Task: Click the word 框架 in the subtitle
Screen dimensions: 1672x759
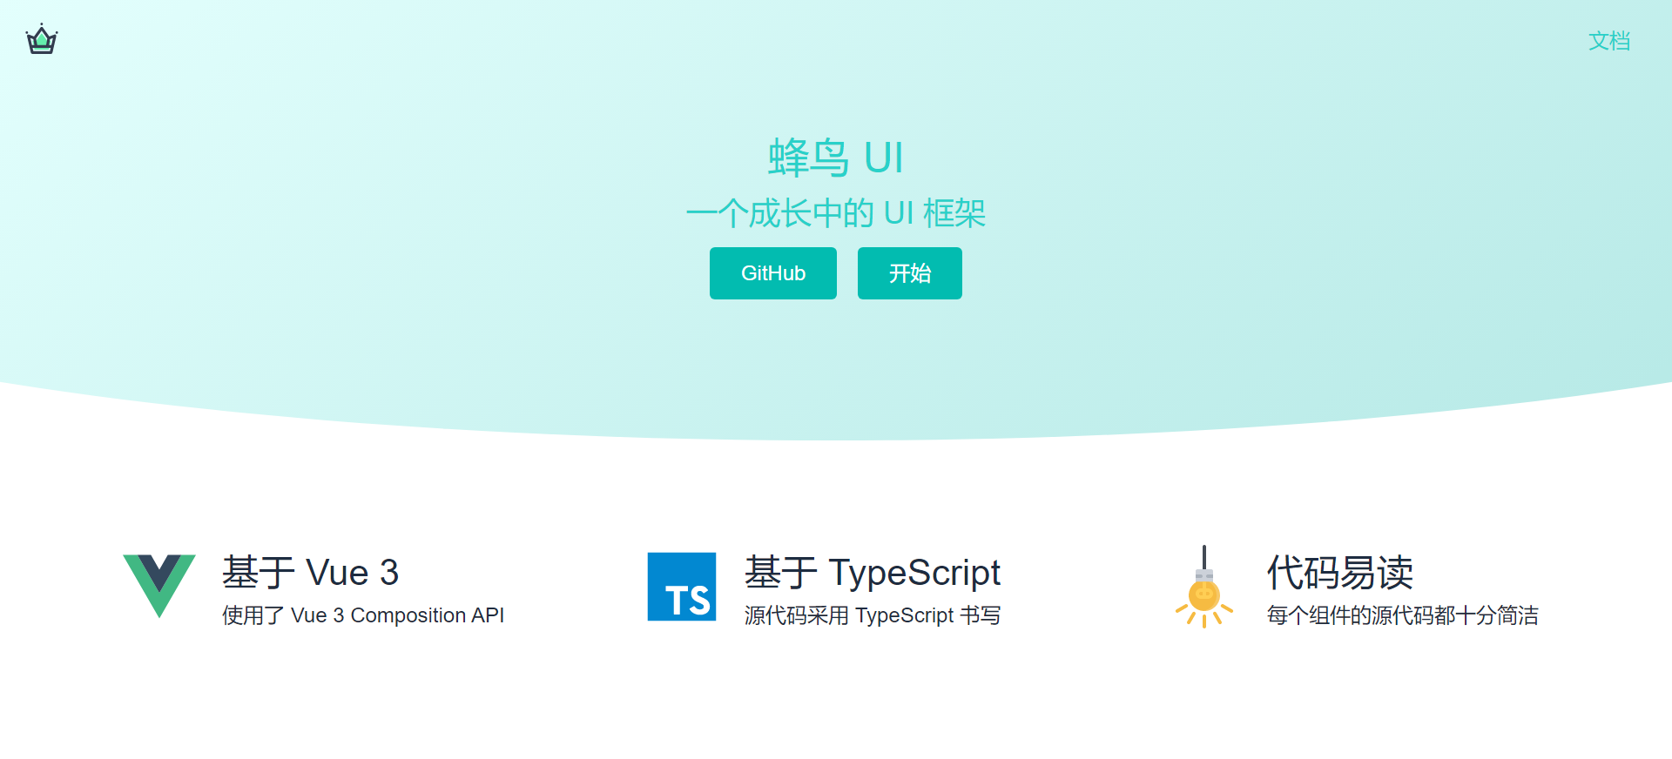Action: click(x=954, y=213)
